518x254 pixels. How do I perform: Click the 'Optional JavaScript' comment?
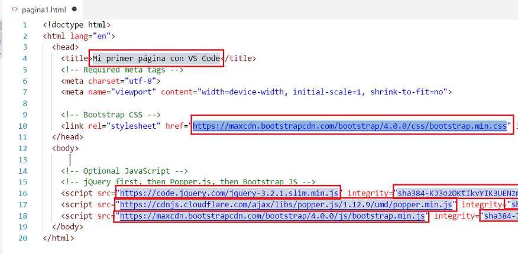(125, 171)
